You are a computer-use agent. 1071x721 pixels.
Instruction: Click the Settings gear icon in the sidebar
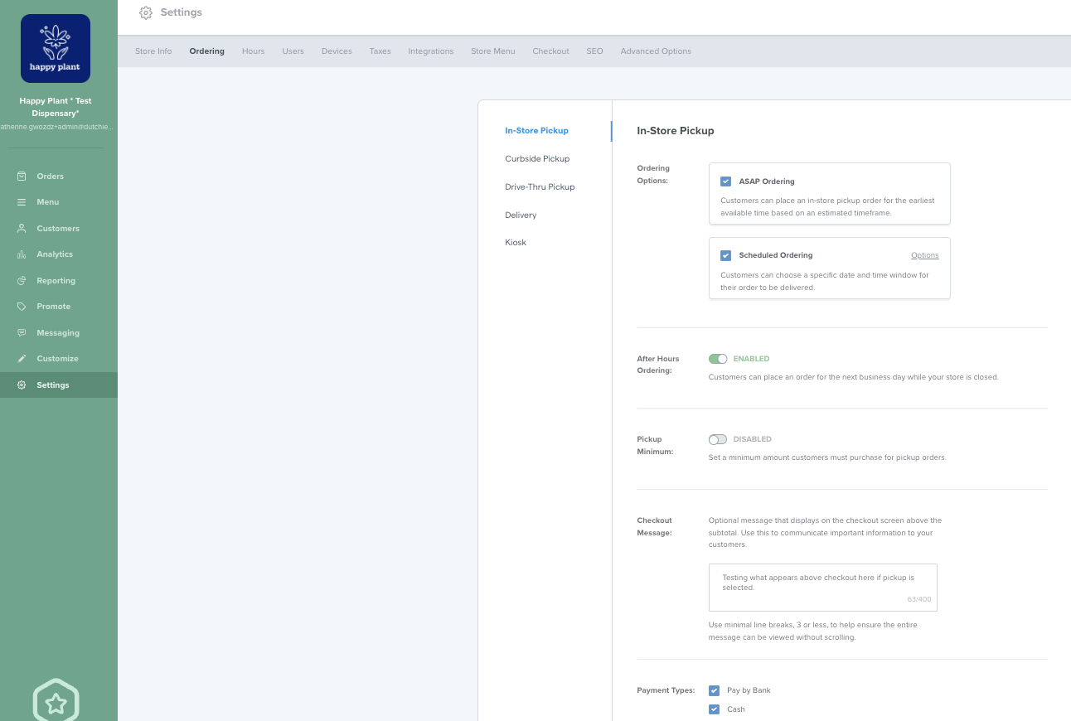(x=22, y=385)
